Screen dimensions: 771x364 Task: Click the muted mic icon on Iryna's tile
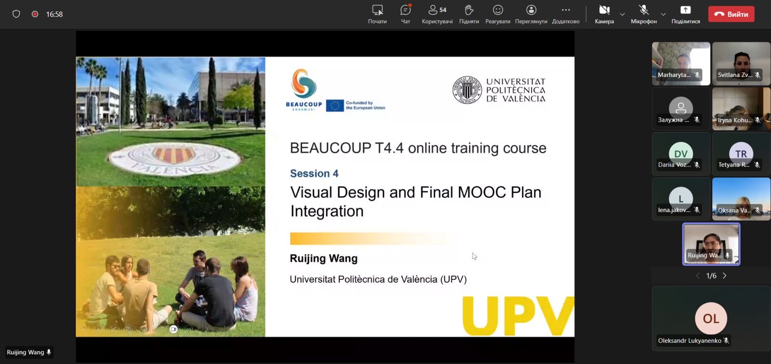(758, 120)
